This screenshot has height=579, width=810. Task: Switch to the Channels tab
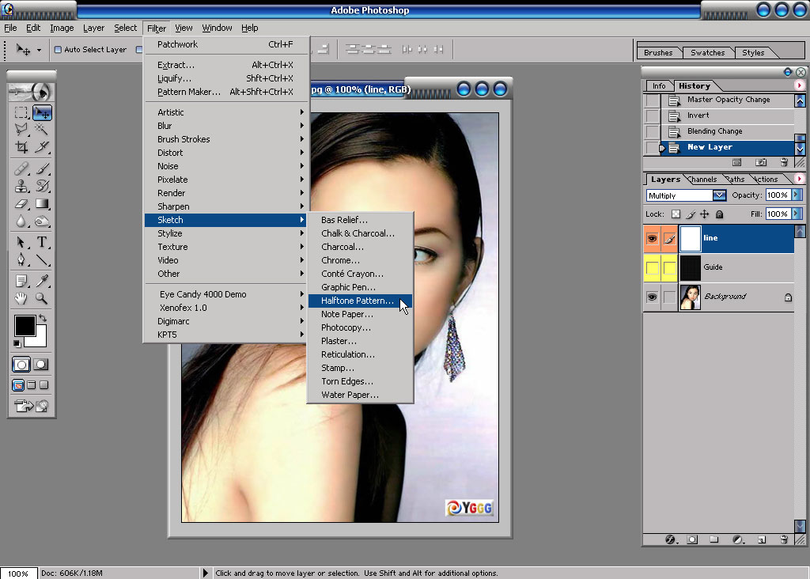[x=702, y=180]
